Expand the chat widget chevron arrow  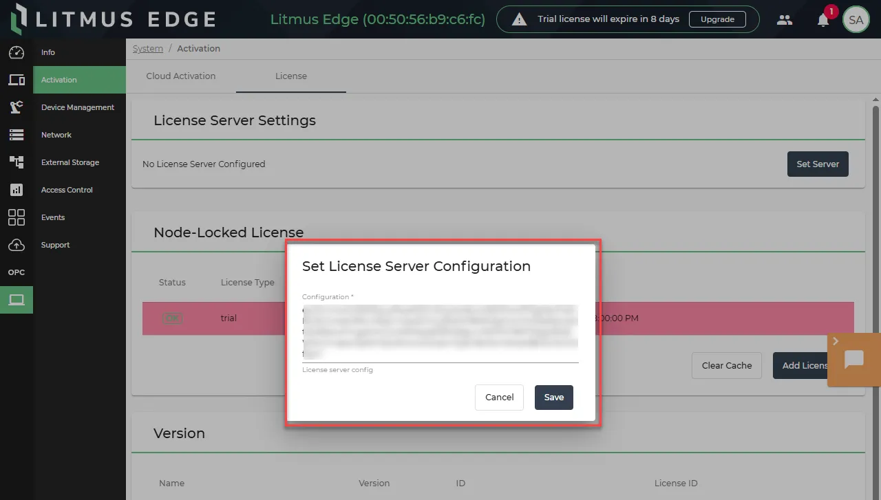coord(836,341)
